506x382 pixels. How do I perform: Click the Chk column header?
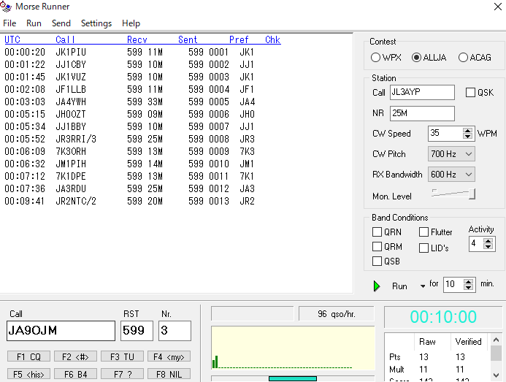[x=272, y=39]
